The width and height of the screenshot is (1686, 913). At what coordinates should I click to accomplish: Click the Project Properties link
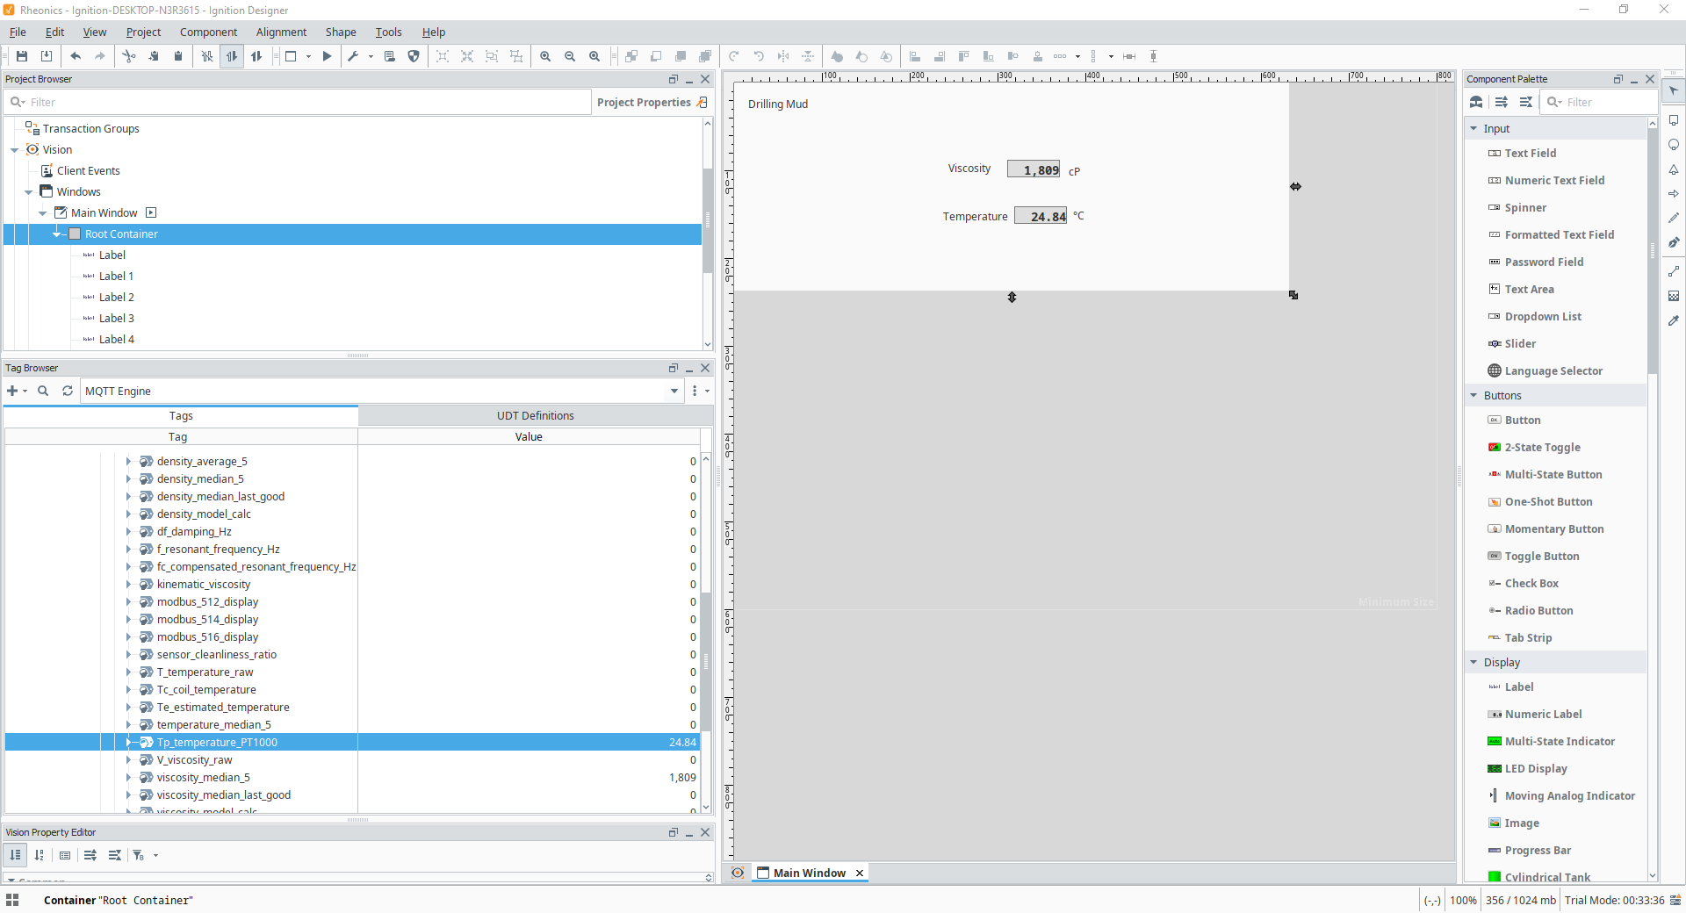tap(644, 102)
